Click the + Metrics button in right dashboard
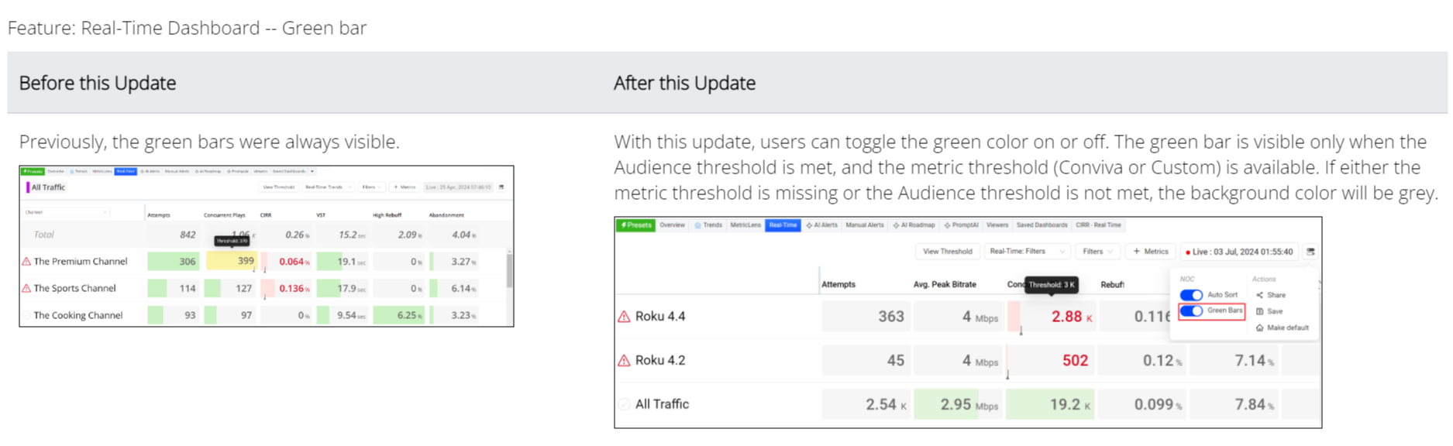Viewport: 1453px width, 446px height. click(x=1150, y=252)
